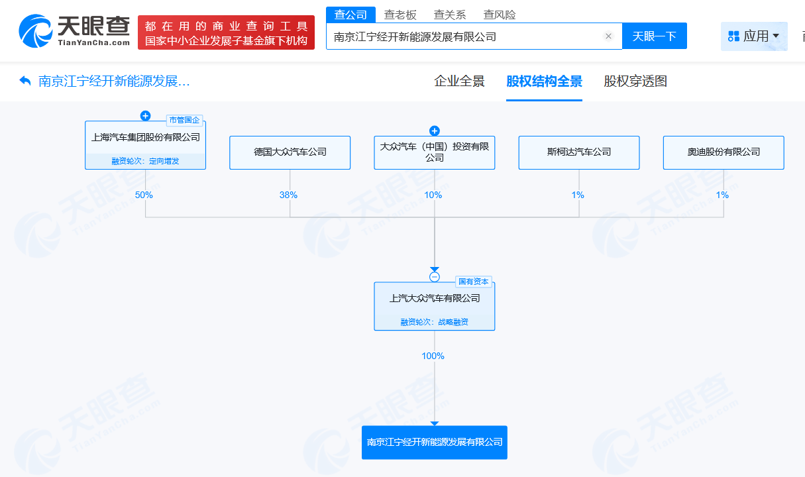The image size is (805, 477).
Task: Collapse the 上汽大众汽车有限公司 node shareholders
Action: (435, 277)
